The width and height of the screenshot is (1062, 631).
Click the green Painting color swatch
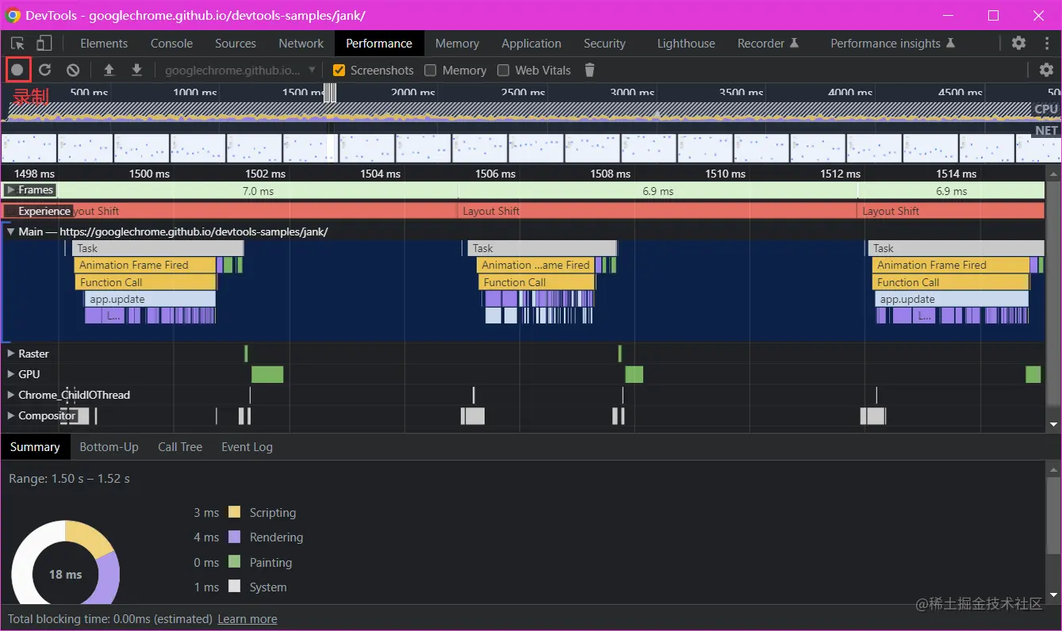point(234,562)
